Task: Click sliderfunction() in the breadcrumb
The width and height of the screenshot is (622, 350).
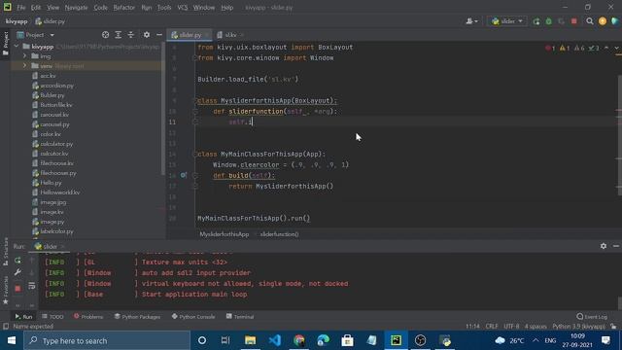Action: (279, 234)
